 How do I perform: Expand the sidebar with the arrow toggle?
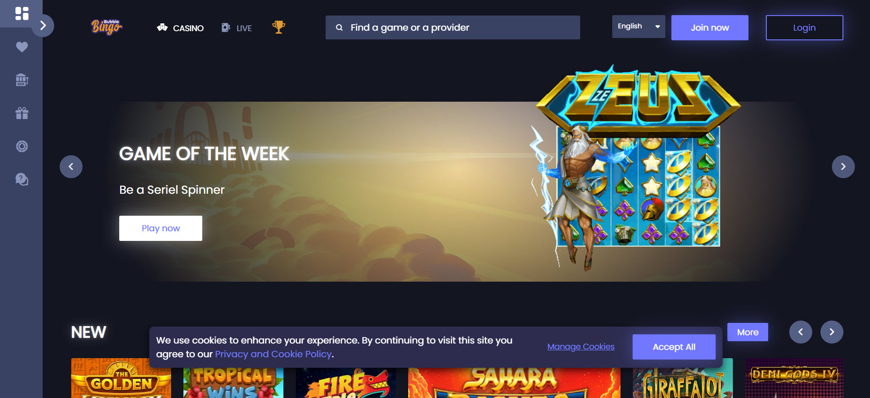pos(43,25)
